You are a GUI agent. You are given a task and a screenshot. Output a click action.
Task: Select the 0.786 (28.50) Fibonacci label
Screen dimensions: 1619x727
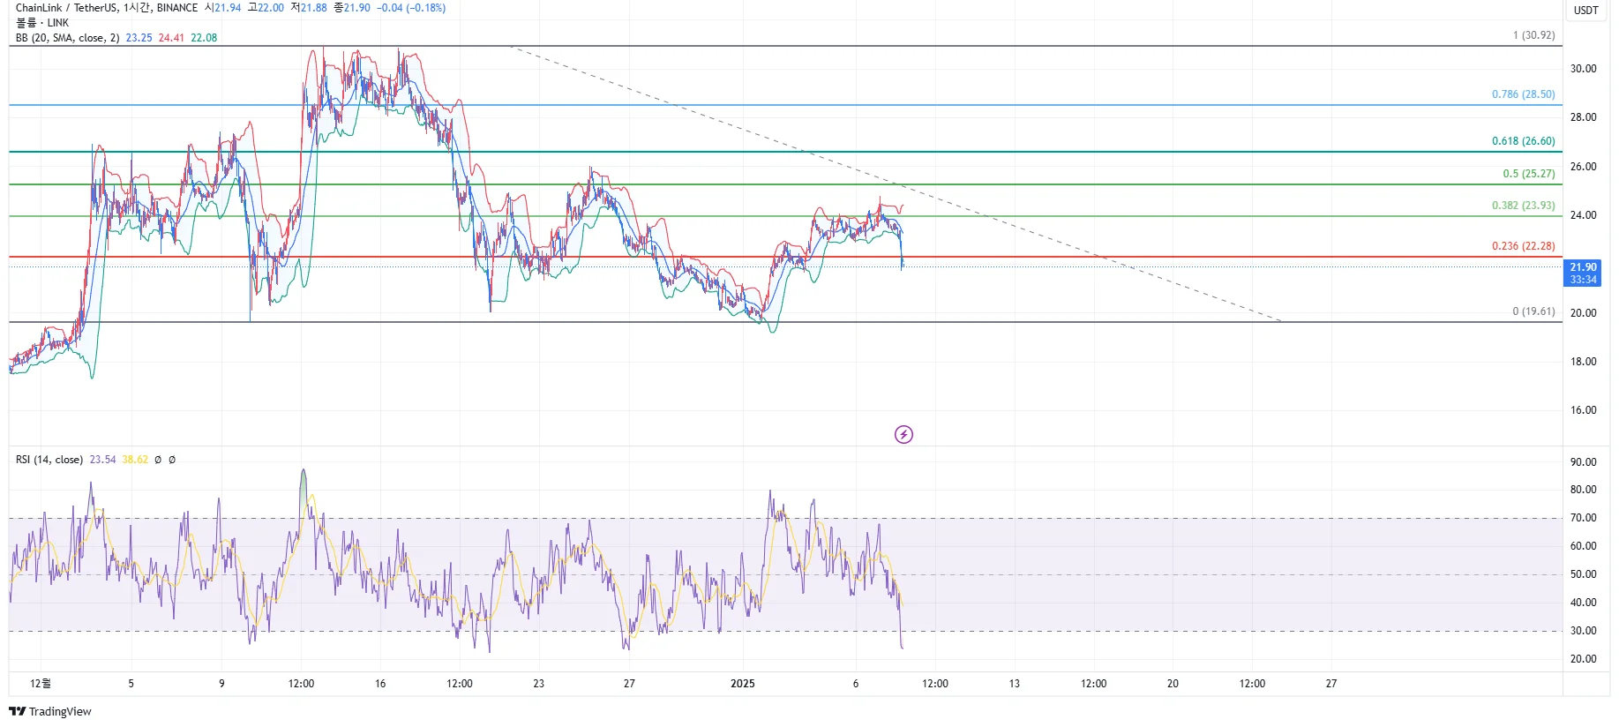[x=1524, y=94]
